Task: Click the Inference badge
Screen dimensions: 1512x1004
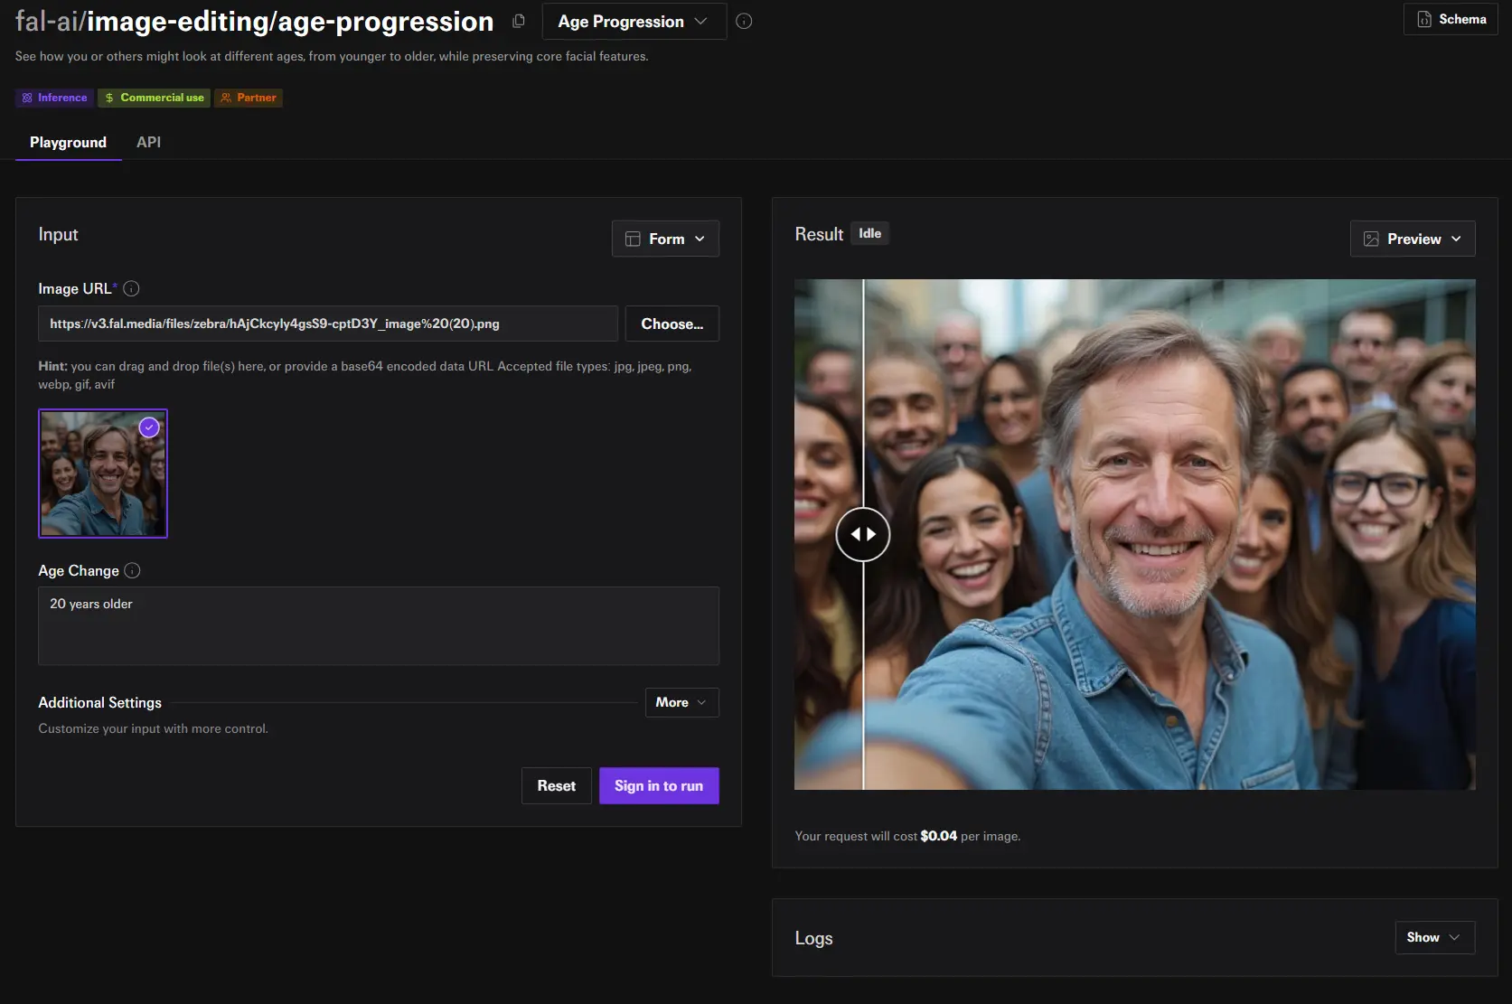Action: pos(54,98)
